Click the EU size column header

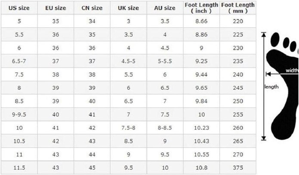55,8
